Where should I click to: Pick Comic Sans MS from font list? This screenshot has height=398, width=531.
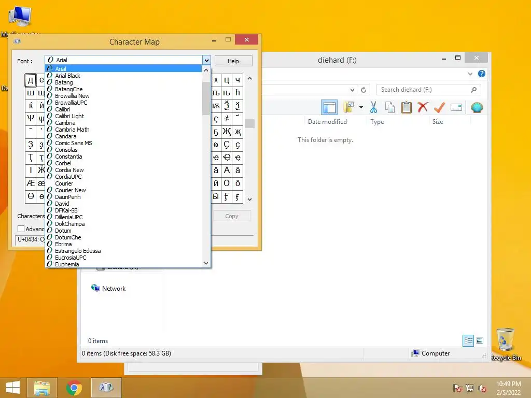tap(123, 143)
